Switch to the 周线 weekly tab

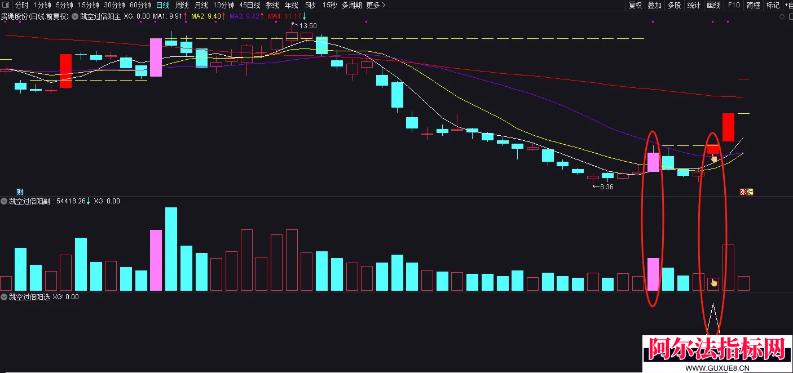tap(182, 5)
